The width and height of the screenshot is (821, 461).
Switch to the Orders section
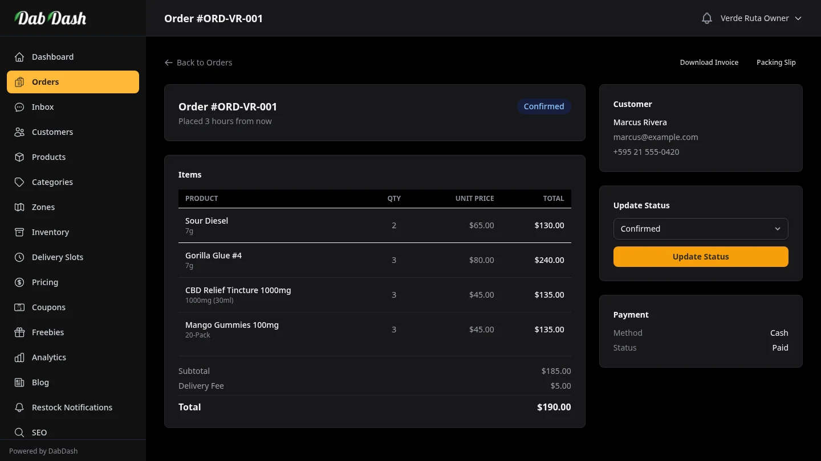pos(73,81)
